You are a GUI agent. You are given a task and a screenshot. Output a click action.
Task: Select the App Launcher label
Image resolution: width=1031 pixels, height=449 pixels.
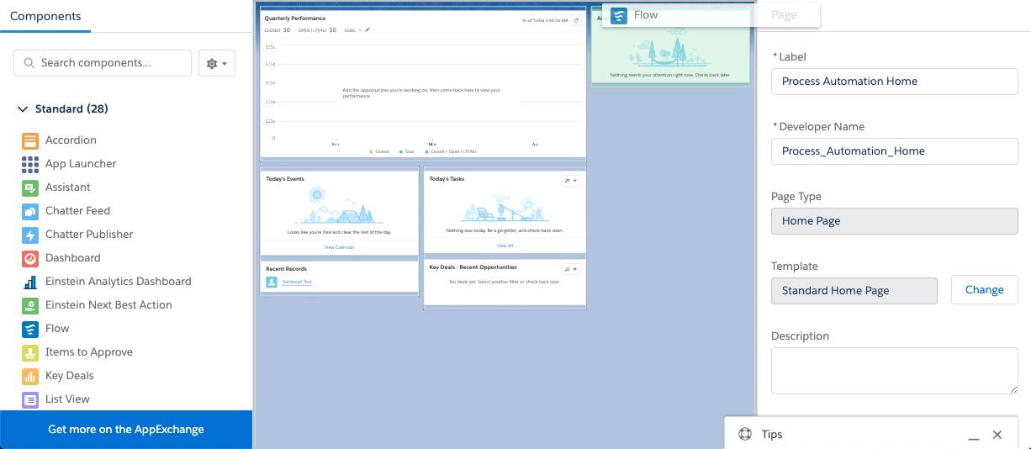(81, 164)
